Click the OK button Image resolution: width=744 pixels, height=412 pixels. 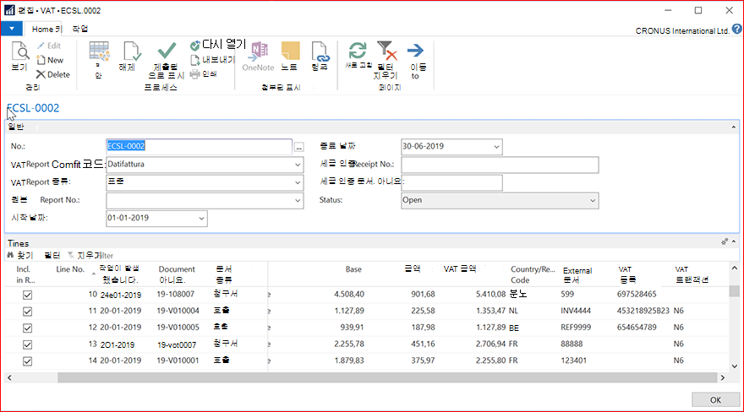(x=715, y=399)
